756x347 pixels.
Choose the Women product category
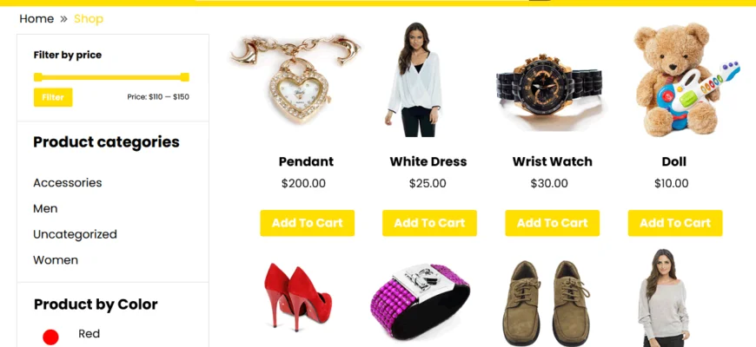click(56, 260)
